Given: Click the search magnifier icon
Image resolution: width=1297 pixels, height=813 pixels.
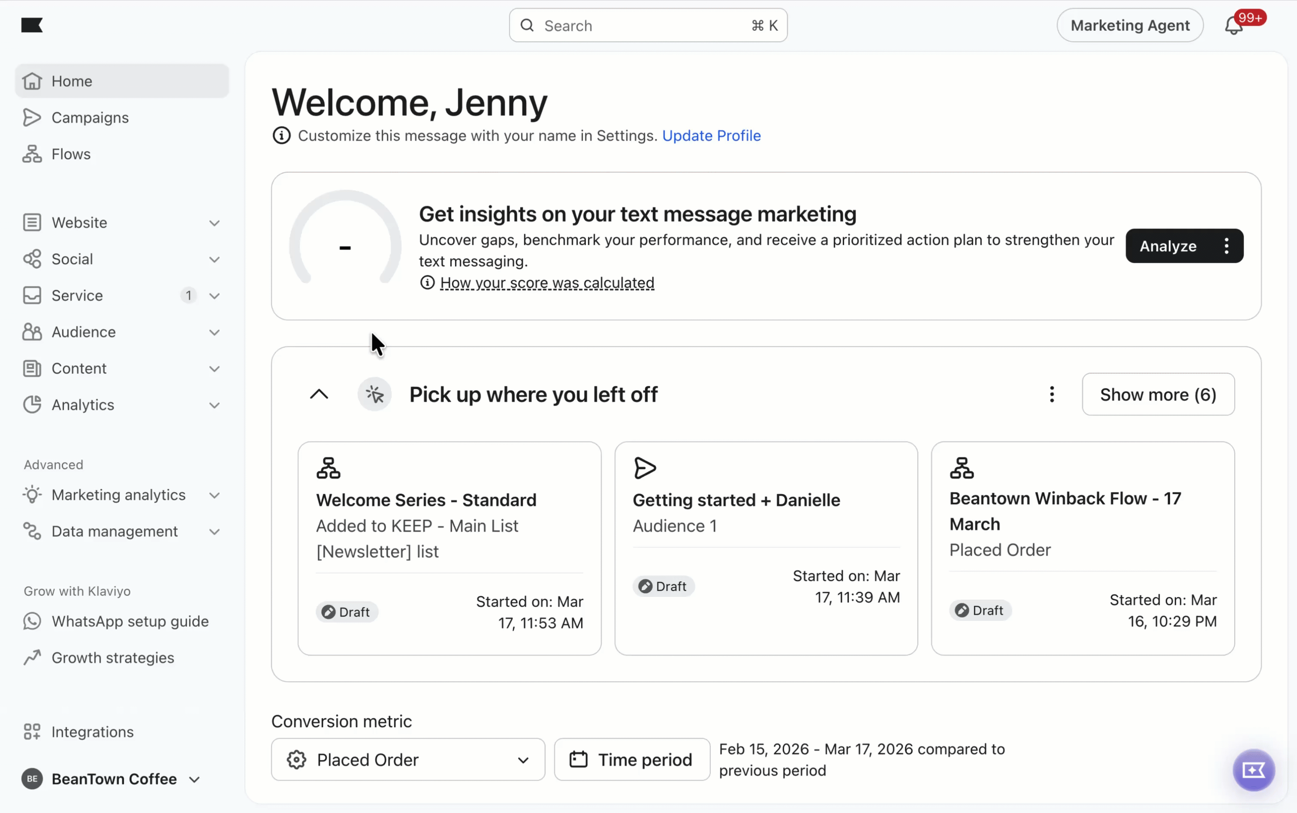Looking at the screenshot, I should (528, 25).
